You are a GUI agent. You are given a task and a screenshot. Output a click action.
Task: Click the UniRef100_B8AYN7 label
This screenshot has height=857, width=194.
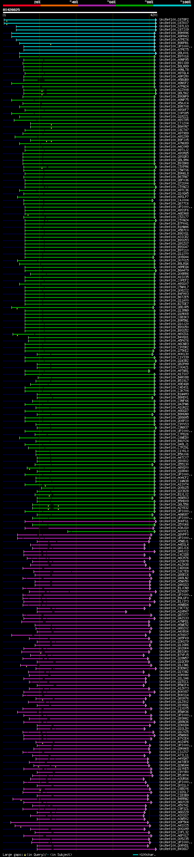coord(174,127)
